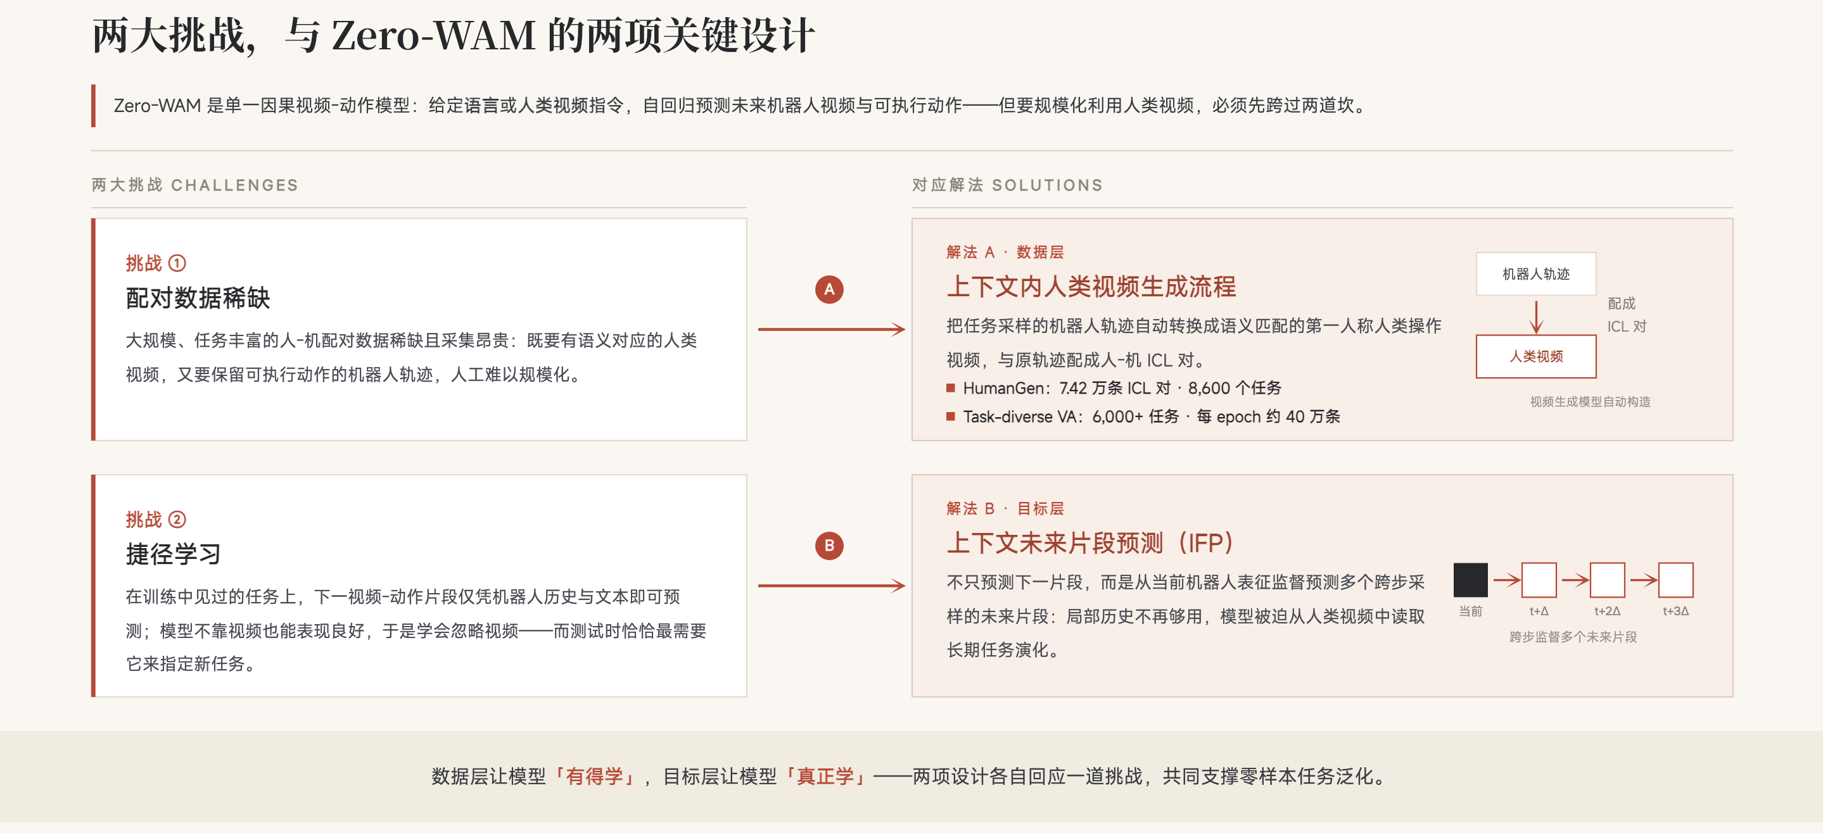Click the empty t+2Δ square
The width and height of the screenshot is (1823, 833).
pos(1607,580)
